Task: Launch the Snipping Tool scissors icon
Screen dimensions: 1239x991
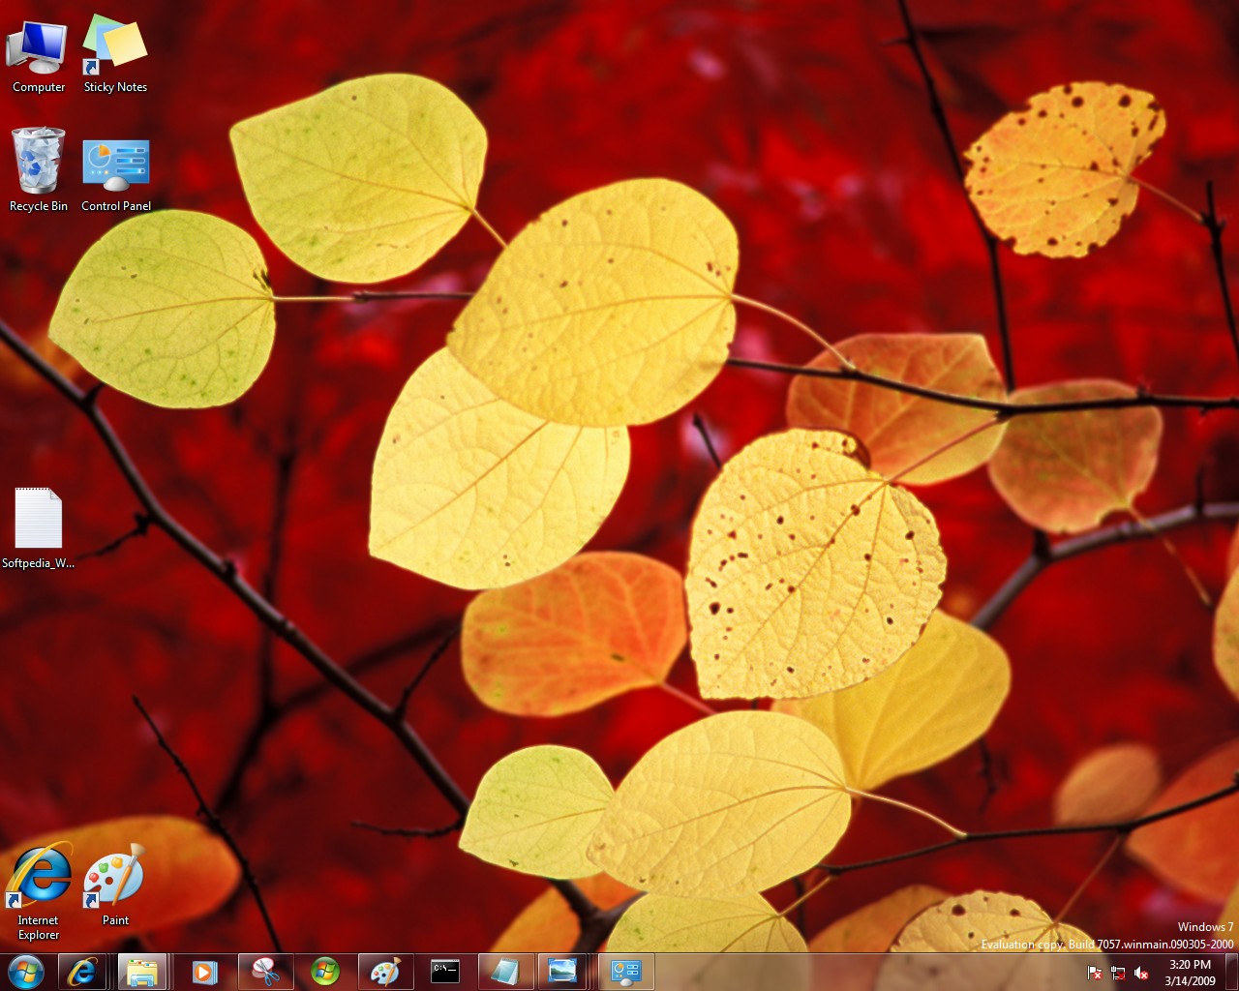Action: [x=265, y=972]
